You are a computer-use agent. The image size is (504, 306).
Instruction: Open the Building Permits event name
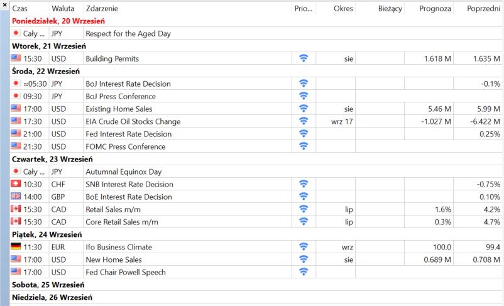point(112,59)
